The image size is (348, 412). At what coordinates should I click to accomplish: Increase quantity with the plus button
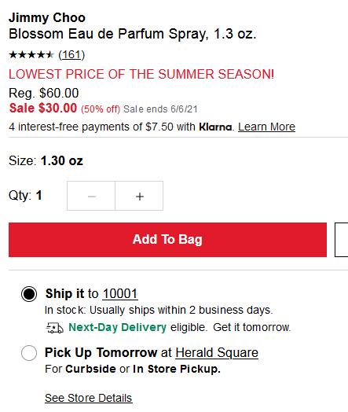139,196
